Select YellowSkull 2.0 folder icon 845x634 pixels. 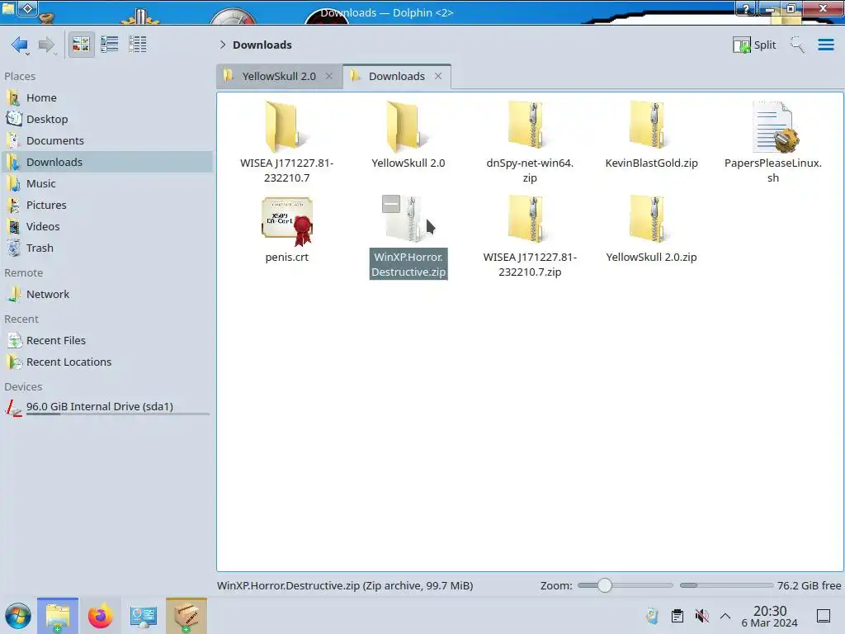coord(408,126)
